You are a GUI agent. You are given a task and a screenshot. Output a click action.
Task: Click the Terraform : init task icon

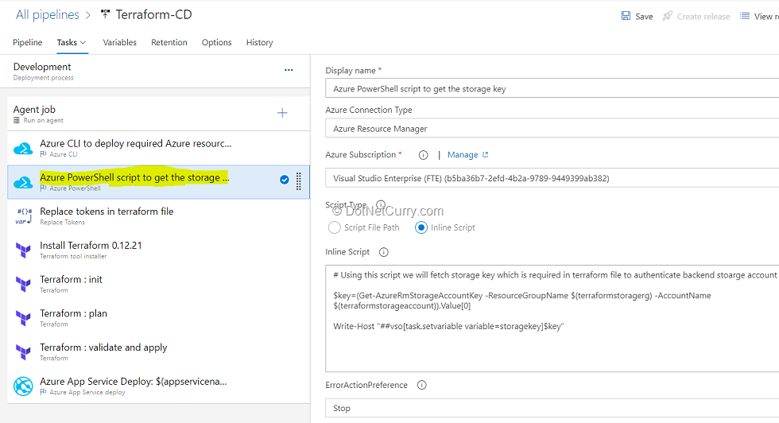pos(23,285)
